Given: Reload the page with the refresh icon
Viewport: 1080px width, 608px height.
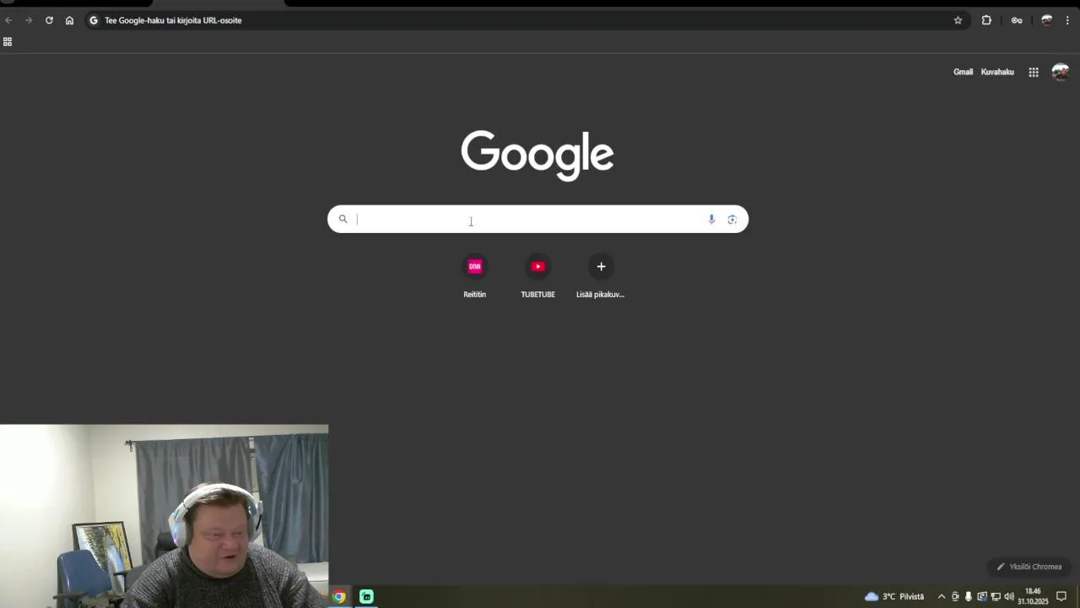Looking at the screenshot, I should click(49, 20).
